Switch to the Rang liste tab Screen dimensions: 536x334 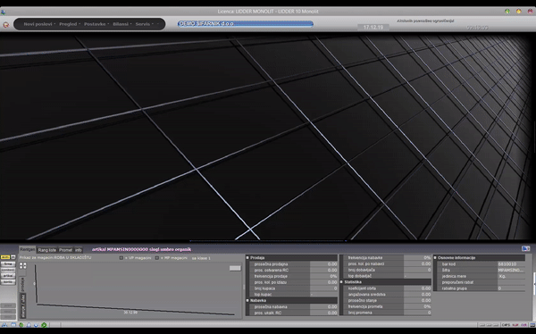tap(46, 250)
